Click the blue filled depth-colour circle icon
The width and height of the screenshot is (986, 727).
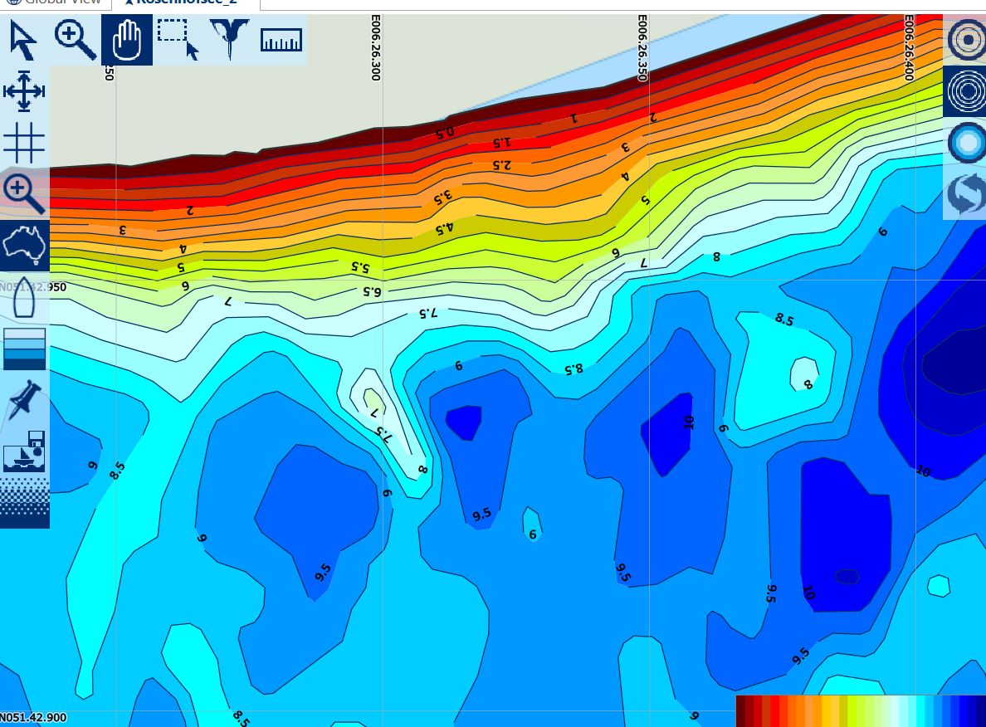964,143
